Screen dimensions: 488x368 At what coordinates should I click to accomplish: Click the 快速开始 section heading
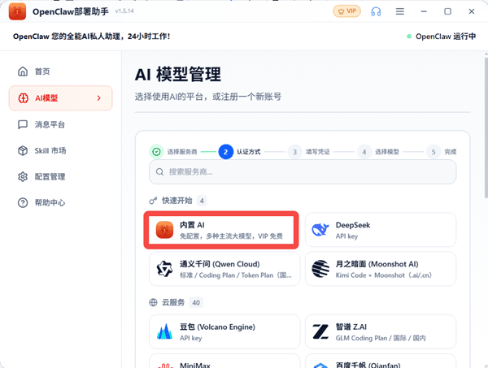(x=176, y=201)
